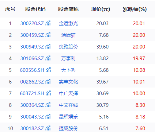Select change value 20.00 for 汤姆猫

coord(139,35)
